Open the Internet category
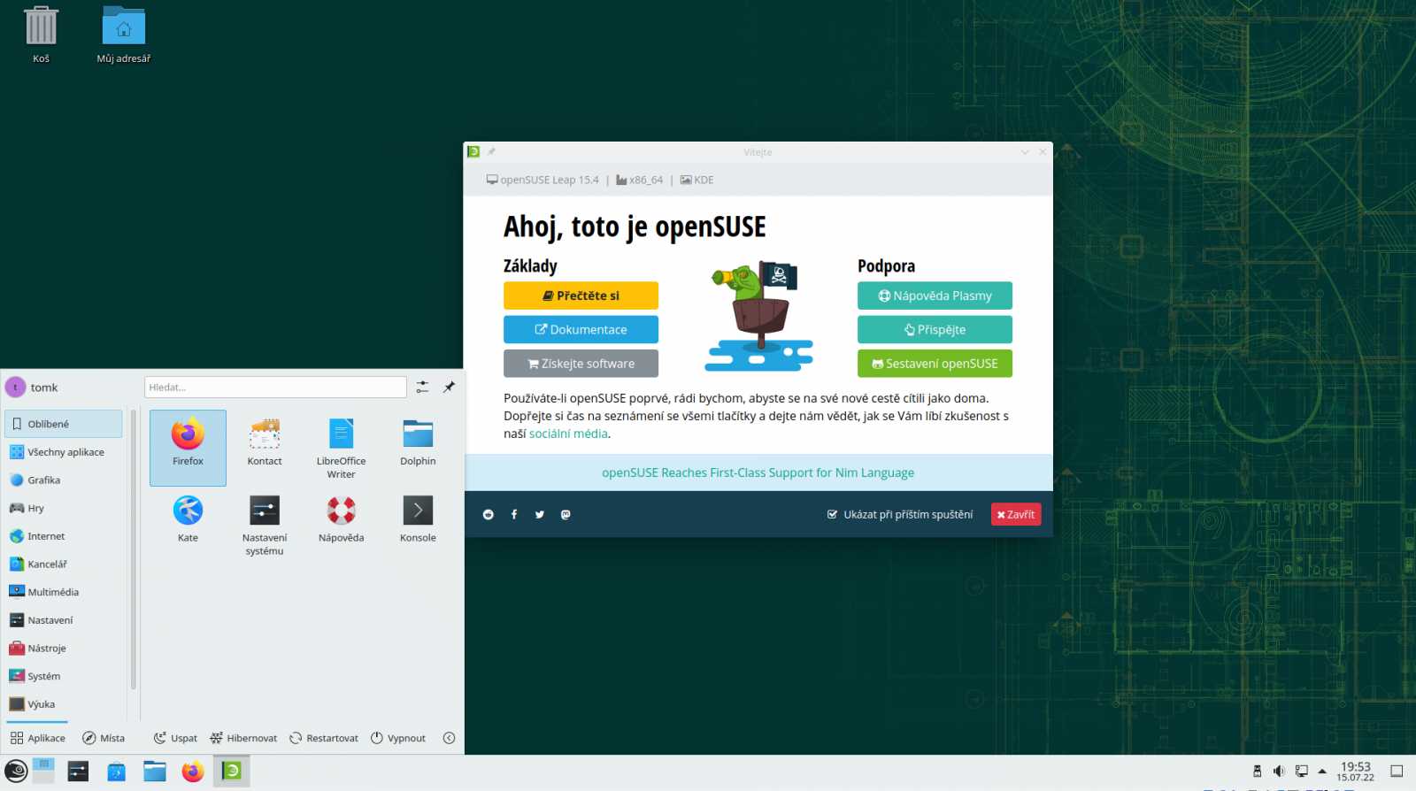Screen dimensions: 1416x791 (x=64, y=536)
